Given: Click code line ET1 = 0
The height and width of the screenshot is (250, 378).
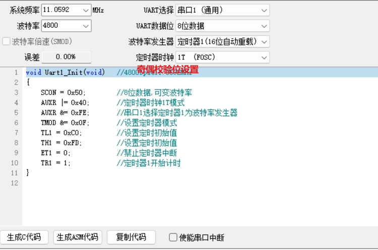Looking at the screenshot, I should [55, 153].
